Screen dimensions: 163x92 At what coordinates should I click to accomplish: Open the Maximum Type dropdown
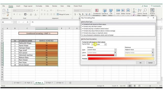click(x=153, y=50)
